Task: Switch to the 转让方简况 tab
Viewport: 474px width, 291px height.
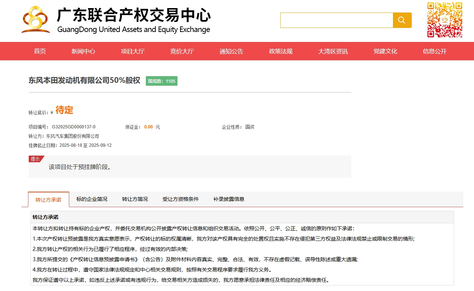Action: pyautogui.click(x=135, y=199)
